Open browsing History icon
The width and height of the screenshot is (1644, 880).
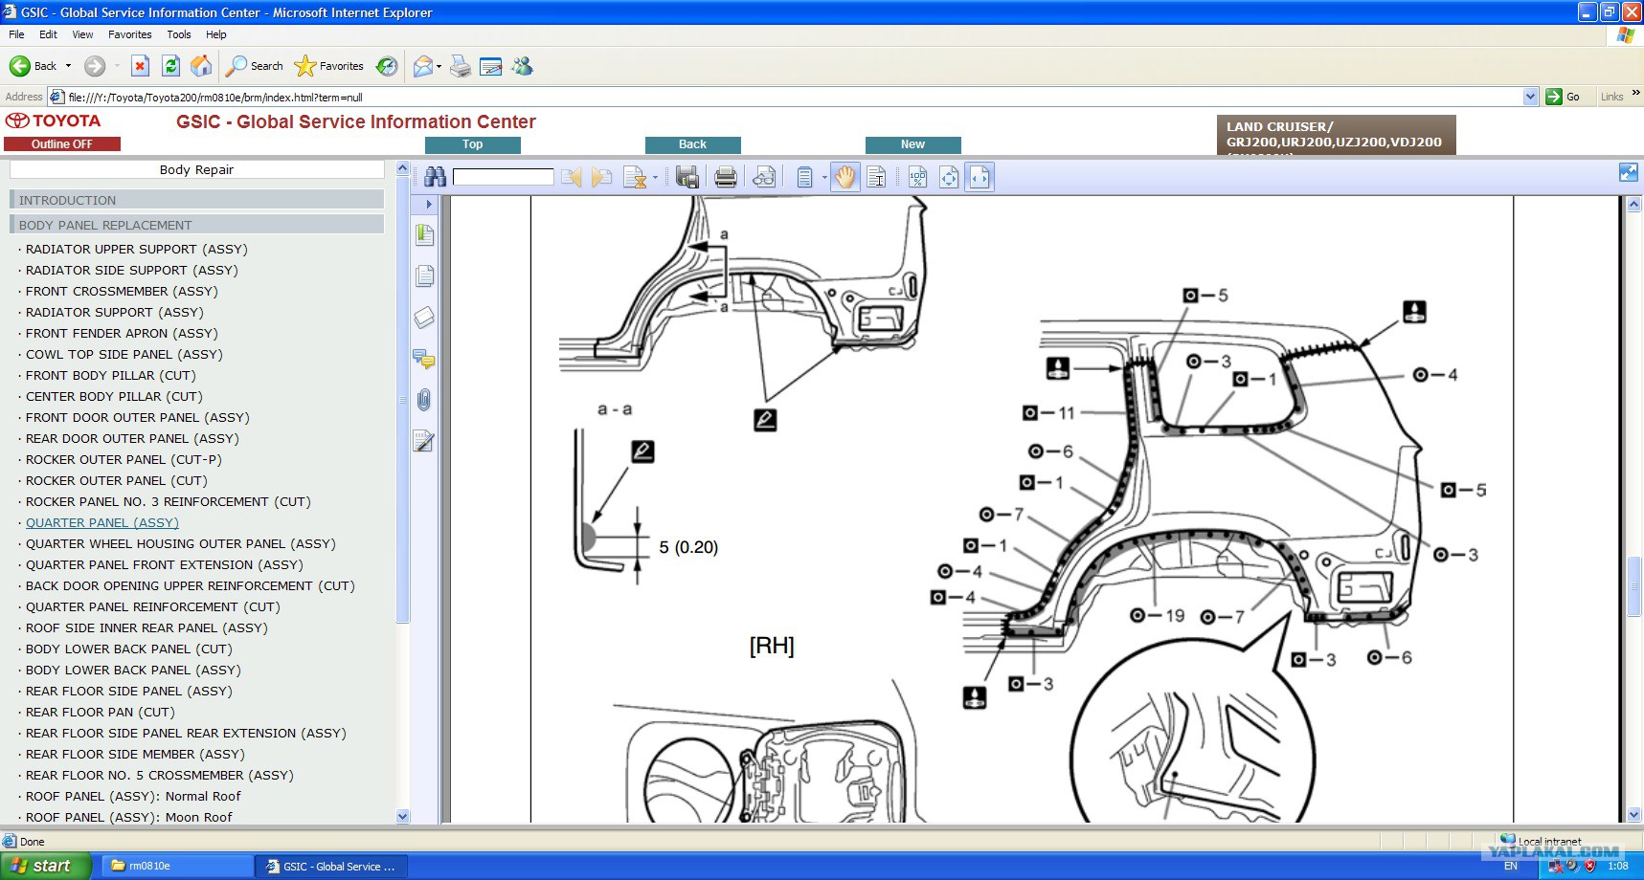coord(387,66)
